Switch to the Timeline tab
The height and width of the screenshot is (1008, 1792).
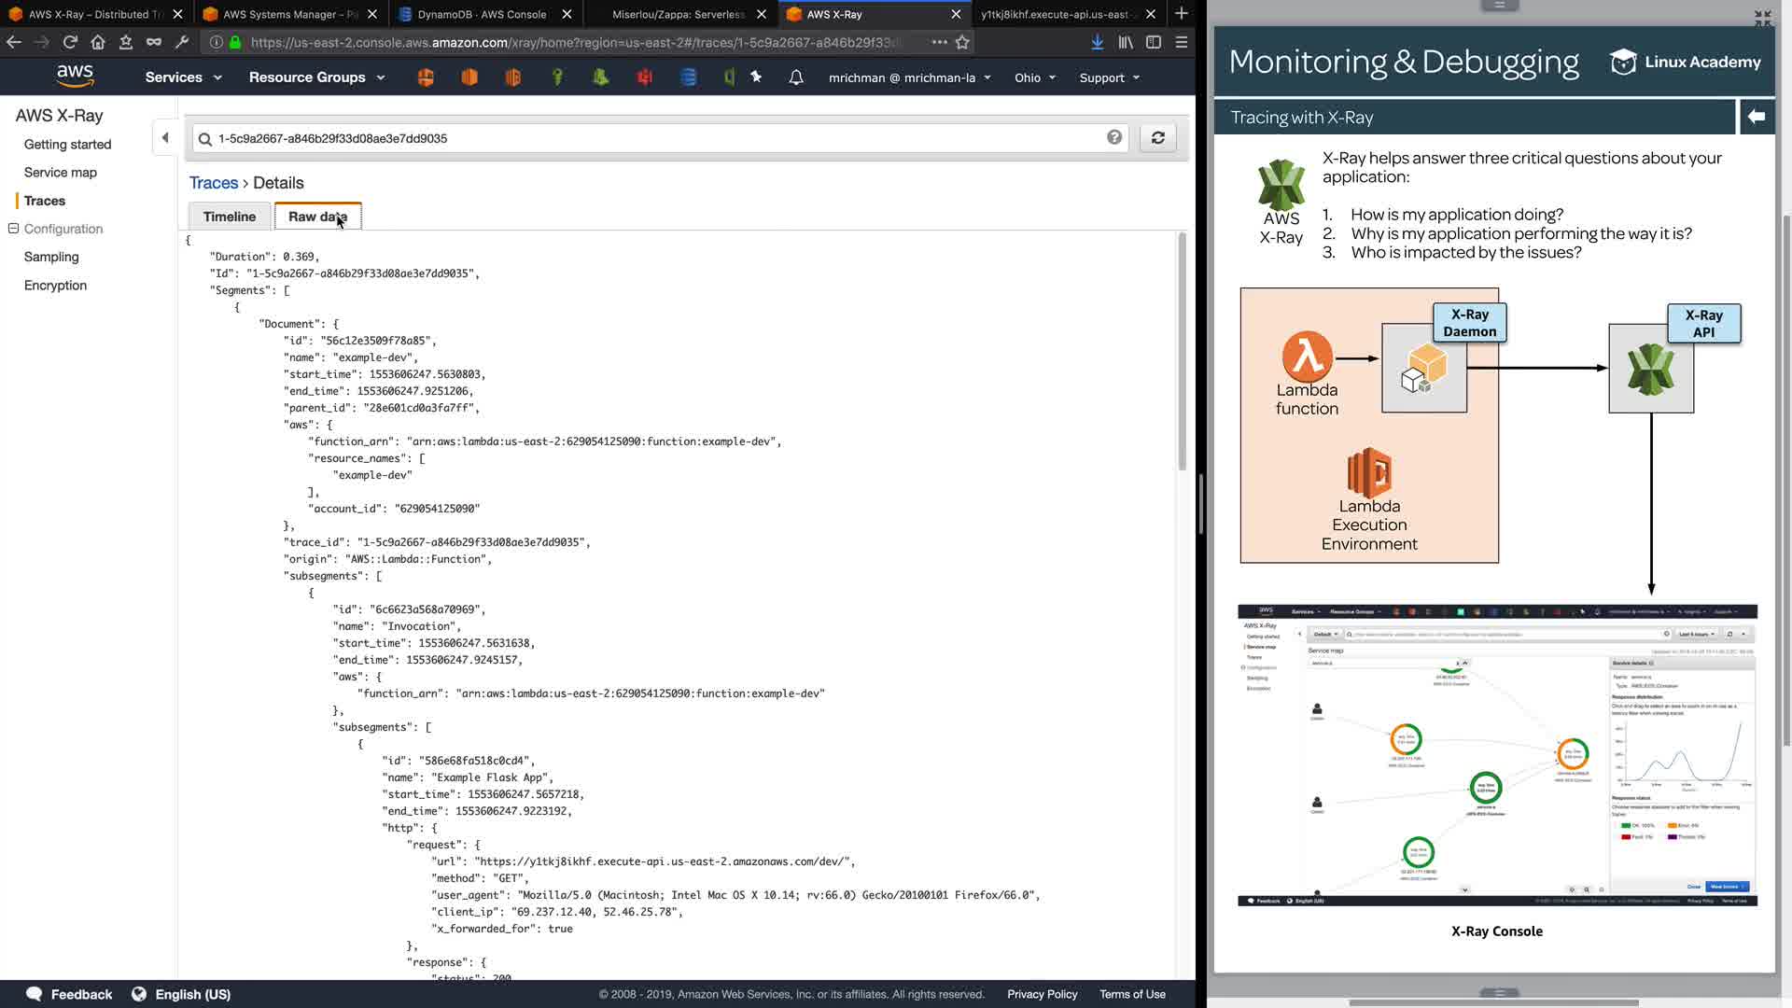click(x=229, y=217)
